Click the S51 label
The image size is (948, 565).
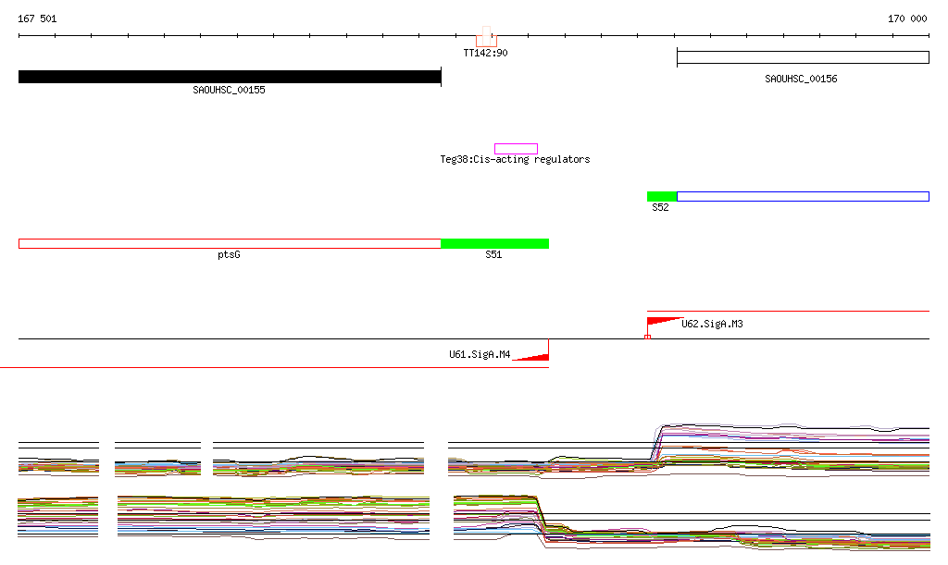coord(493,254)
